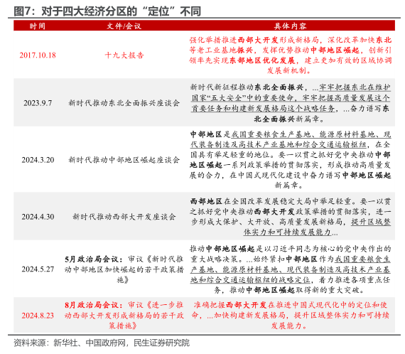Click the 时间 column header
405x354 pixels.
coord(38,26)
